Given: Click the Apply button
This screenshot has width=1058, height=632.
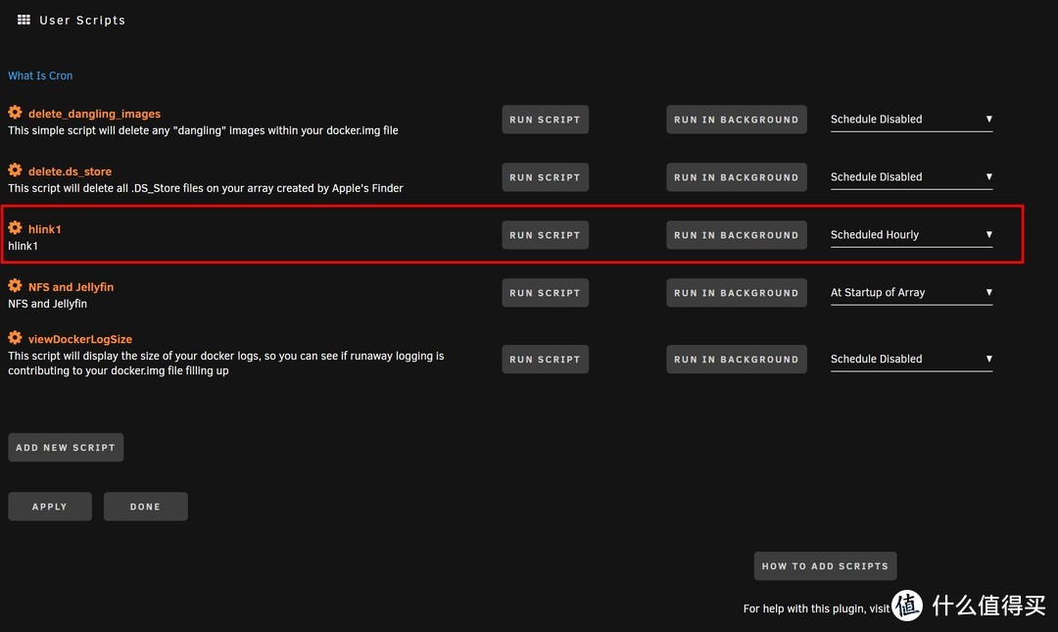Looking at the screenshot, I should [49, 507].
